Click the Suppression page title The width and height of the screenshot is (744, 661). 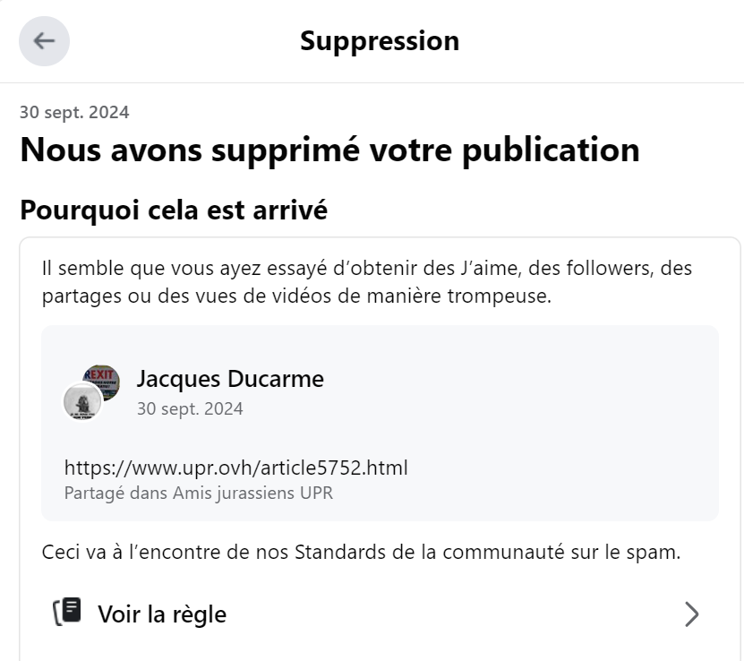pos(380,41)
